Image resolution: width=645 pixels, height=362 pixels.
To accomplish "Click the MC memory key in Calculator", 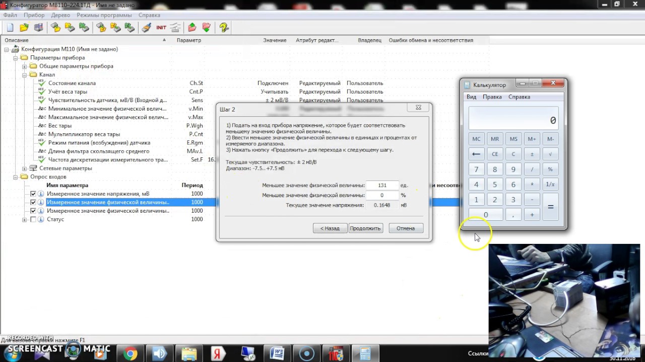I will pos(476,139).
